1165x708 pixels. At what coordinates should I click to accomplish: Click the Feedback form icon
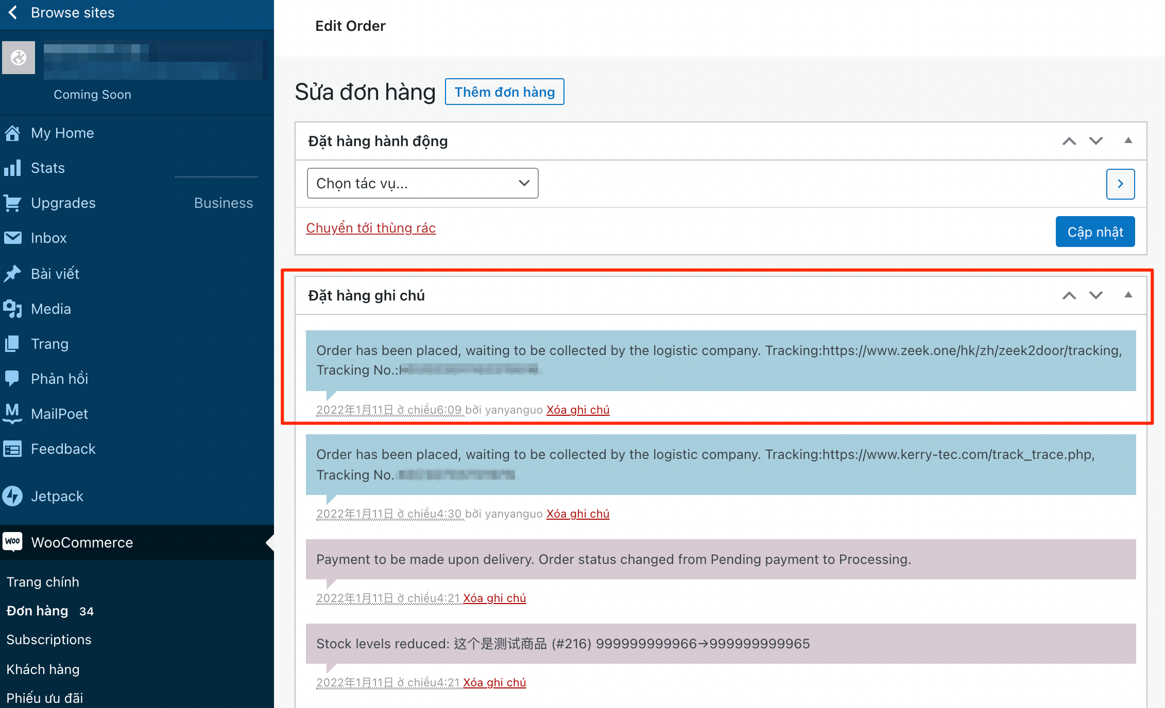pyautogui.click(x=12, y=449)
